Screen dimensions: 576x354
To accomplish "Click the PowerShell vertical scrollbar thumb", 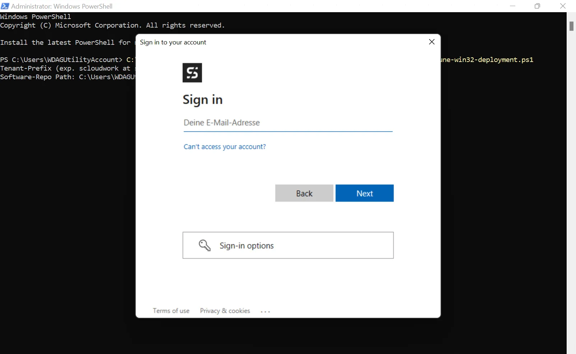I will click(x=571, y=26).
